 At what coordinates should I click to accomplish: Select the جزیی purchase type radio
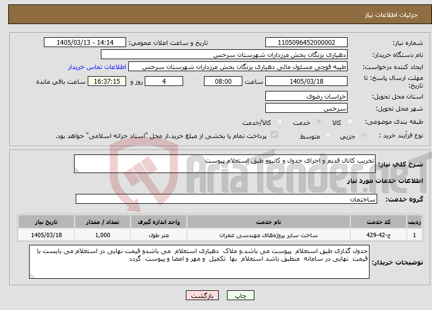click(x=363, y=135)
